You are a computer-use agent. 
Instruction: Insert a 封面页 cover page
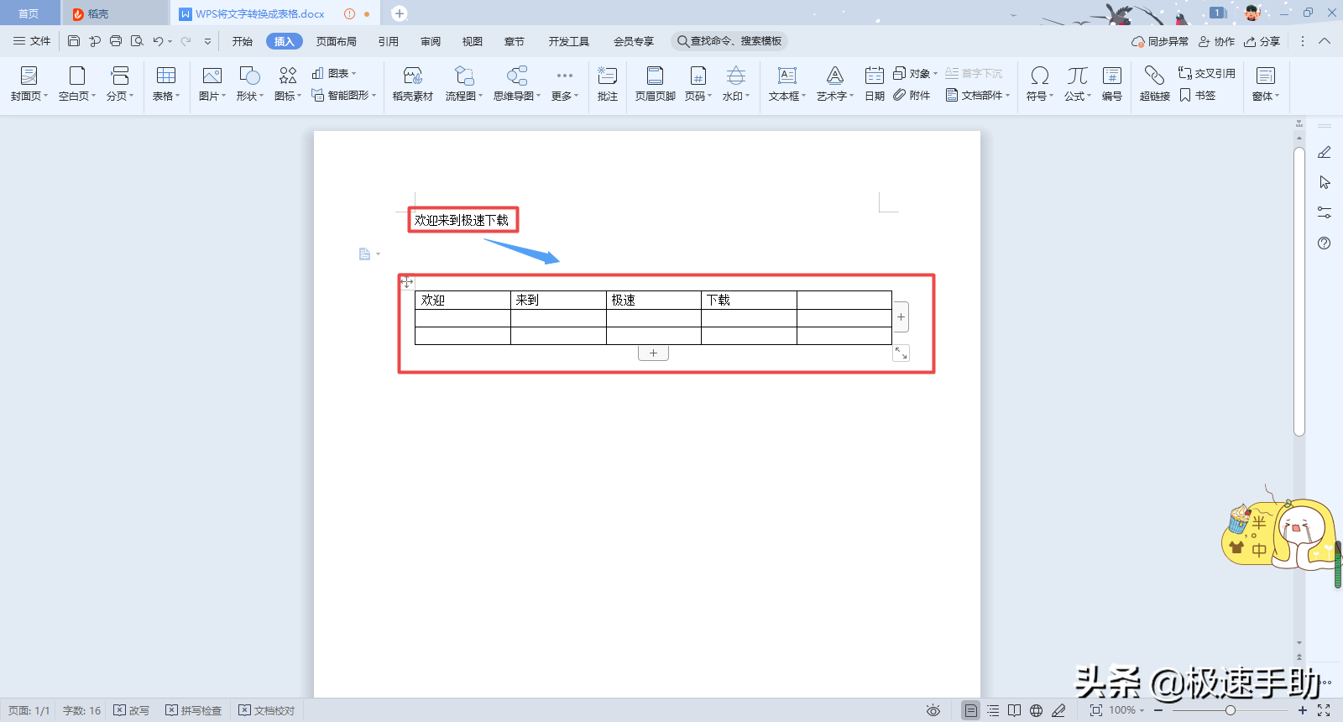coord(29,84)
